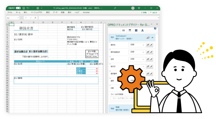The image size is (216, 119).
Task: Close the OPRO task pane
Action: pyautogui.click(x=157, y=24)
